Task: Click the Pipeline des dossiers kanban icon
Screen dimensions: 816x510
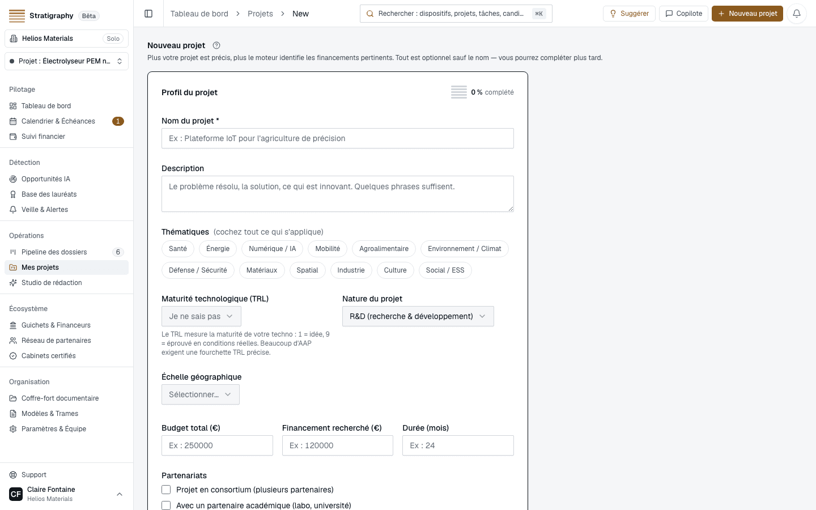Action: pyautogui.click(x=13, y=252)
